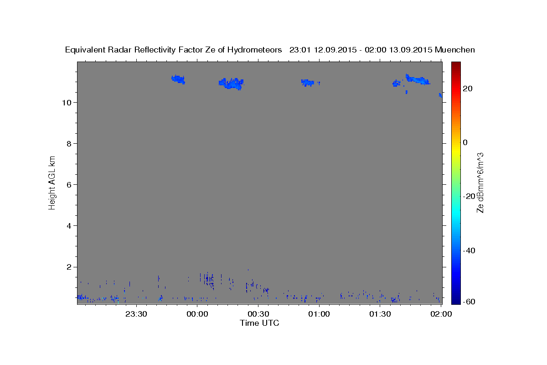Click the cloud echo near 00:15 at 11 km
The image size is (547, 365).
coord(232,83)
